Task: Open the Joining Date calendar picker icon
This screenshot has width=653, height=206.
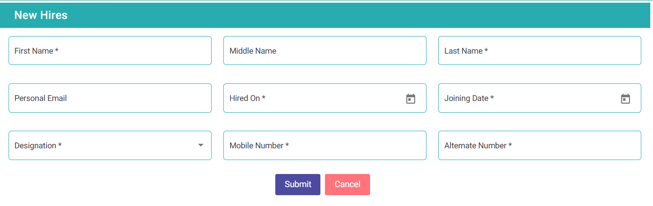Action: (625, 99)
